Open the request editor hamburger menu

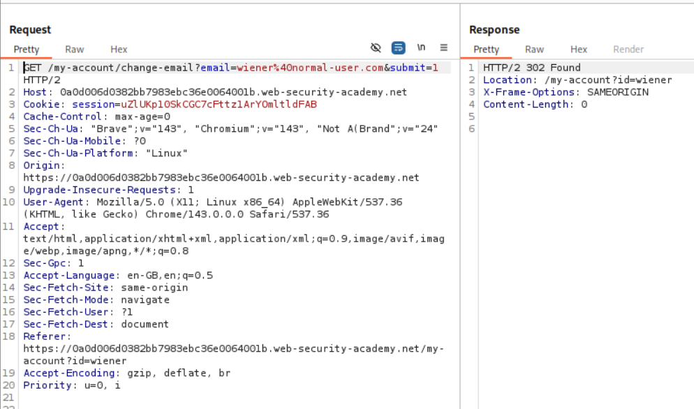click(x=443, y=48)
